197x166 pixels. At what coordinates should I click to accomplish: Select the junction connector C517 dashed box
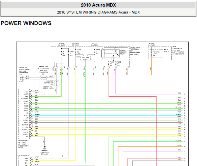tap(56, 83)
